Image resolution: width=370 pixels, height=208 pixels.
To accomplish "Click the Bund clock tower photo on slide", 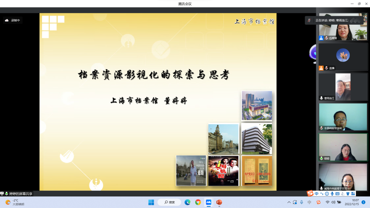I will 223,139.
